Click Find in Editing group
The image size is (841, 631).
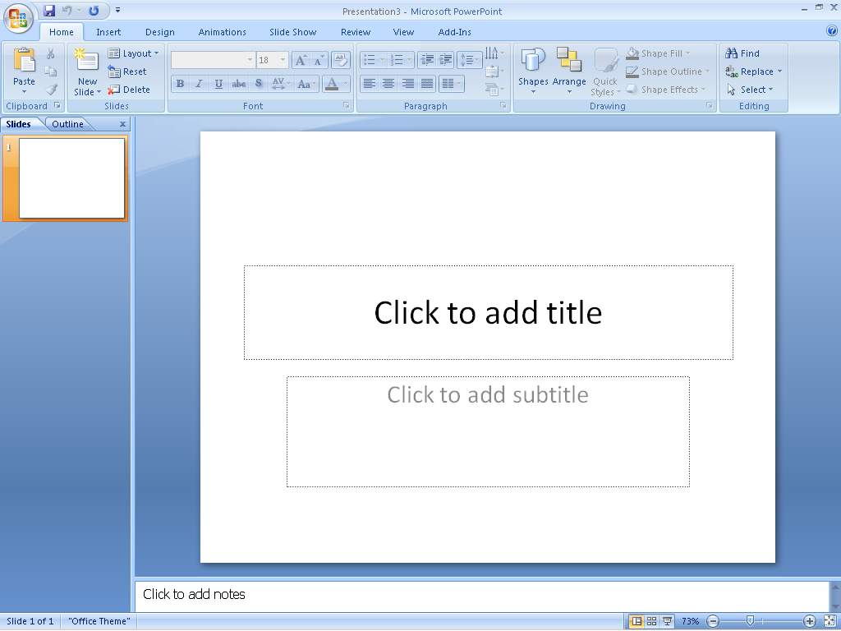pos(742,53)
